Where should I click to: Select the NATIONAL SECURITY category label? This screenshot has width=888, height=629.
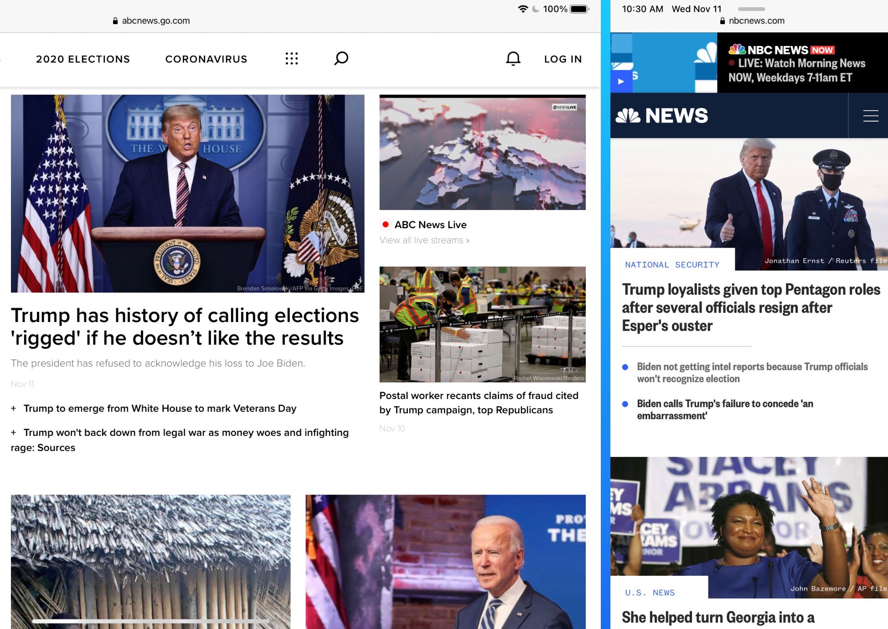[672, 265]
